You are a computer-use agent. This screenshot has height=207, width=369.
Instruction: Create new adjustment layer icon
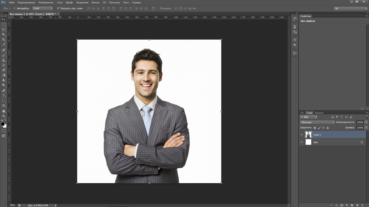(x=347, y=205)
